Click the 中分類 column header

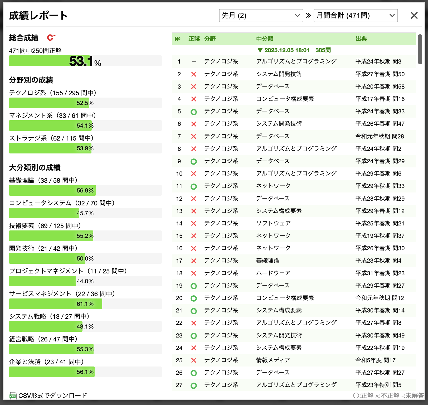(265, 39)
